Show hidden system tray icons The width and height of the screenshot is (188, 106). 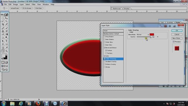click(164, 104)
